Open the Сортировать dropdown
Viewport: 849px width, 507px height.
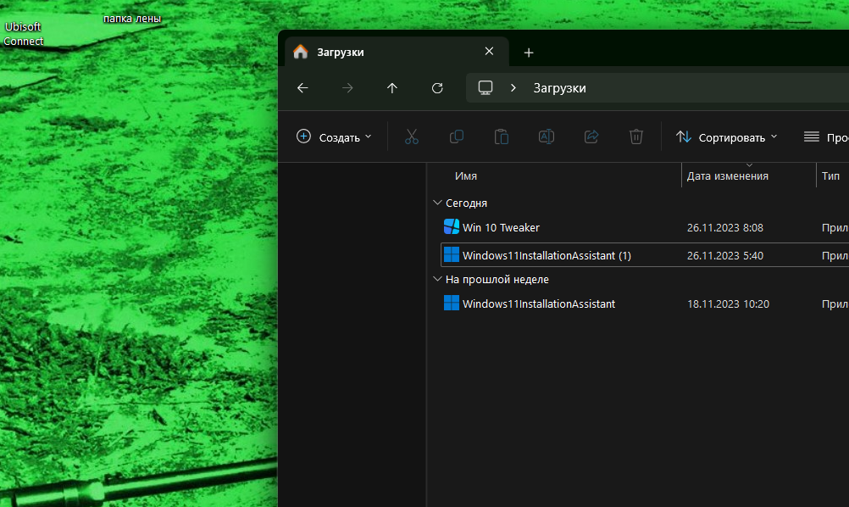[727, 137]
